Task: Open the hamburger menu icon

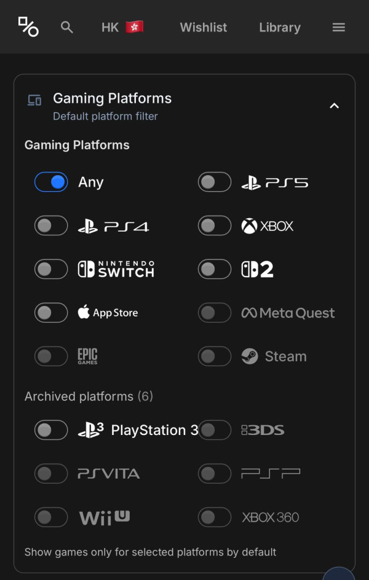Action: (x=338, y=27)
